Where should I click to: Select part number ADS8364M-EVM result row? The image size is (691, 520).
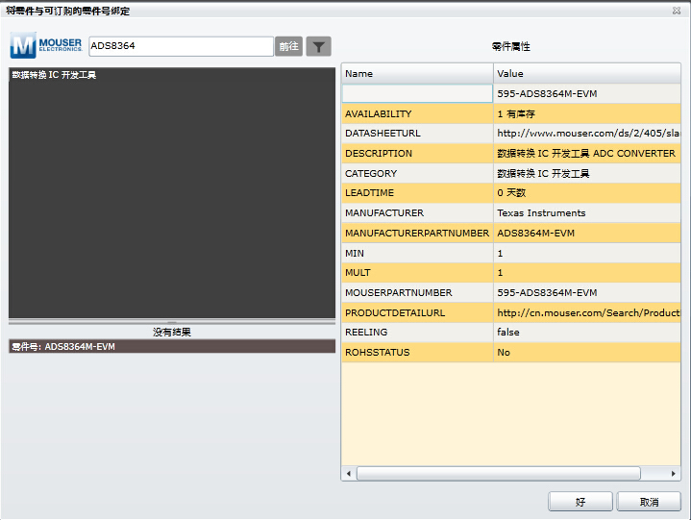point(172,346)
